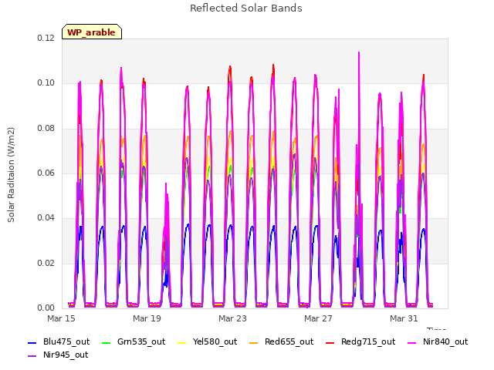
Task: Click the 0.00 y-axis tick label
Action: [x=46, y=308]
